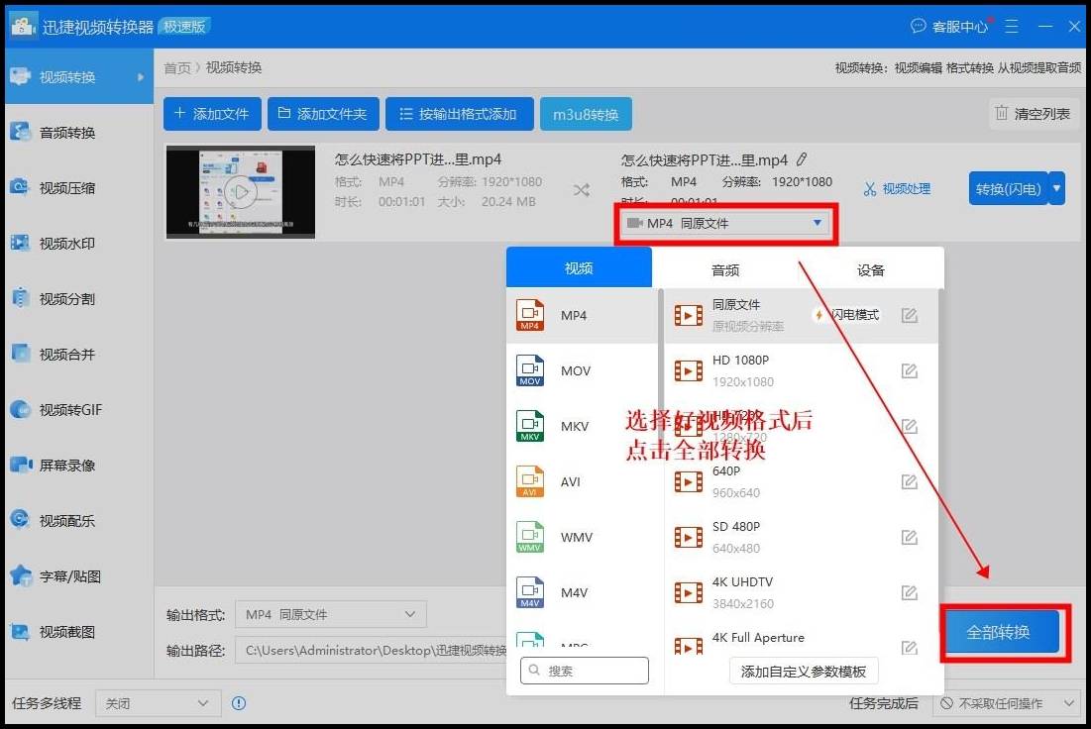1091x729 pixels.
Task: Select the 视频压缩 sidebar icon
Action: click(x=20, y=187)
